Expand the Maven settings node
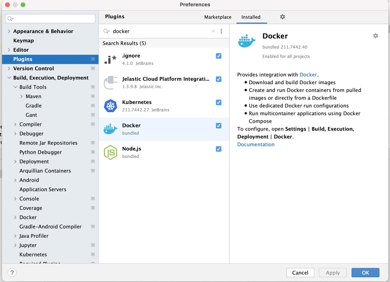This screenshot has width=390, height=282. (x=21, y=96)
